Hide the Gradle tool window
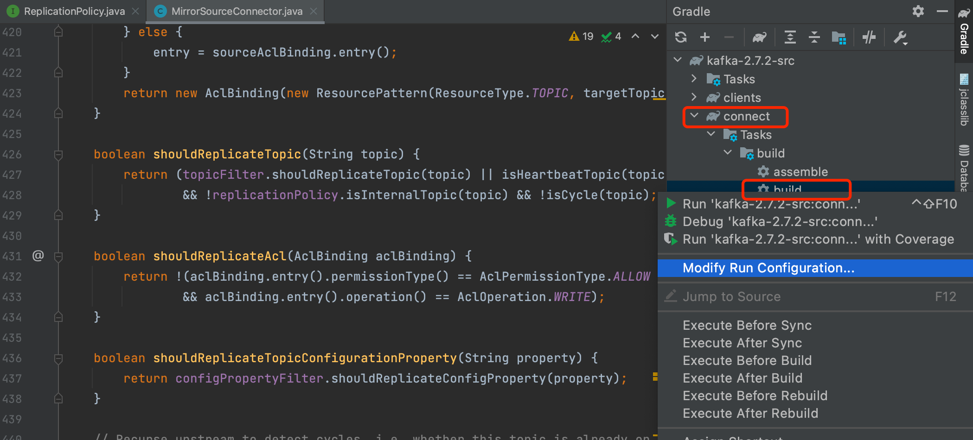 [x=942, y=11]
